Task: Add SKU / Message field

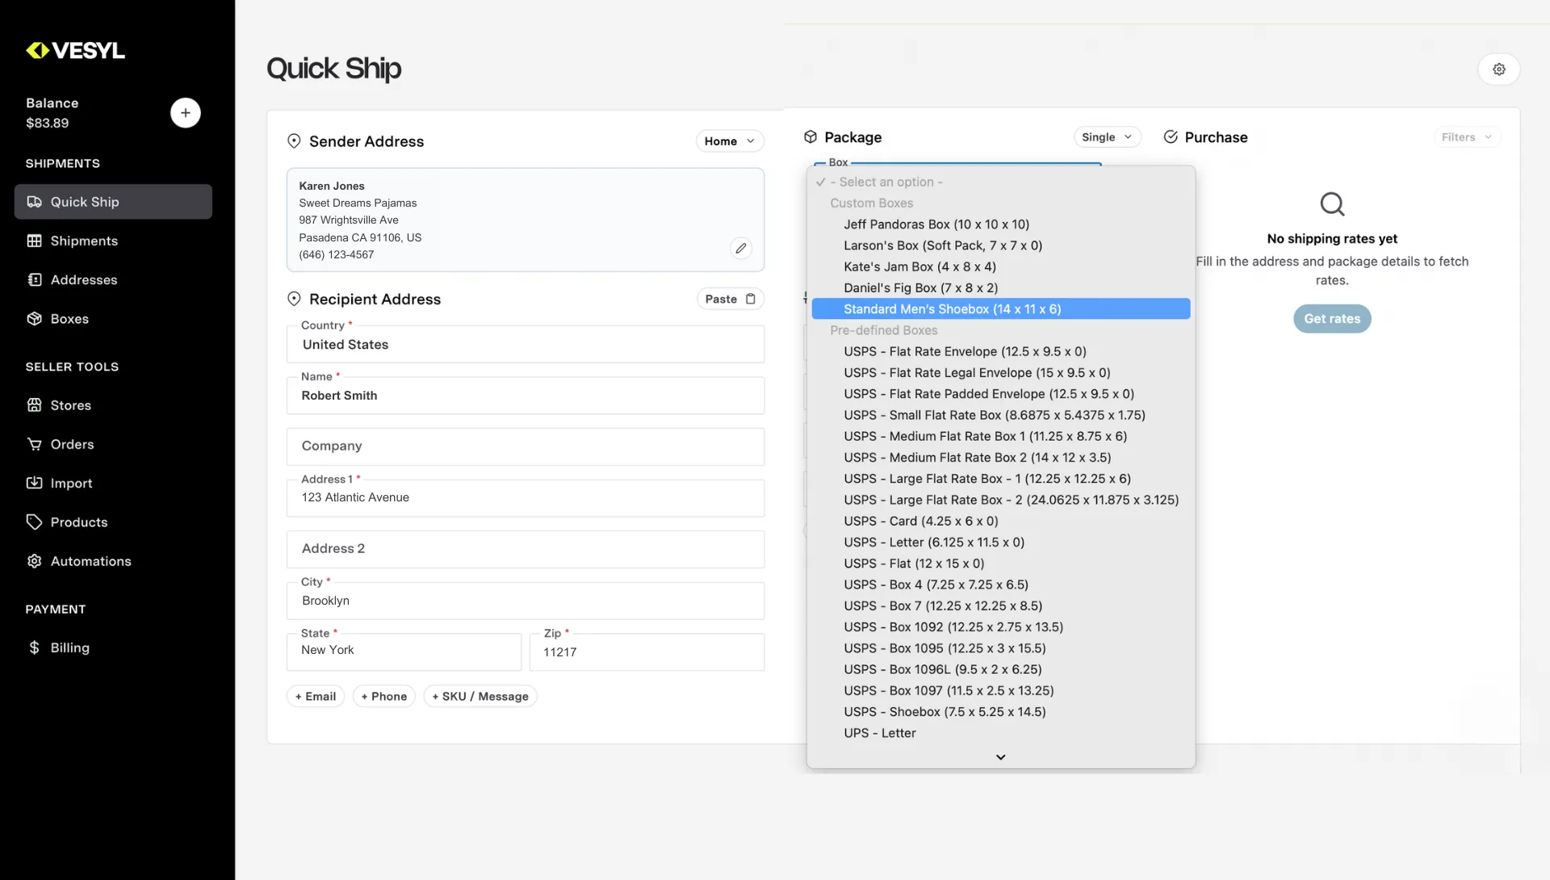Action: coord(480,697)
